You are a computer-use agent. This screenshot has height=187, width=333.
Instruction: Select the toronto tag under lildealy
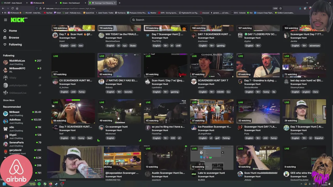click(x=128, y=92)
